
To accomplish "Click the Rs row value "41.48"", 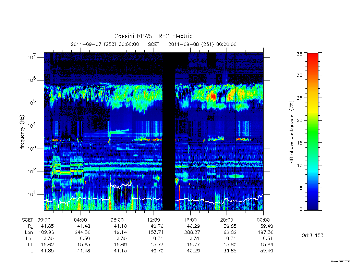I will pyautogui.click(x=84, y=226).
